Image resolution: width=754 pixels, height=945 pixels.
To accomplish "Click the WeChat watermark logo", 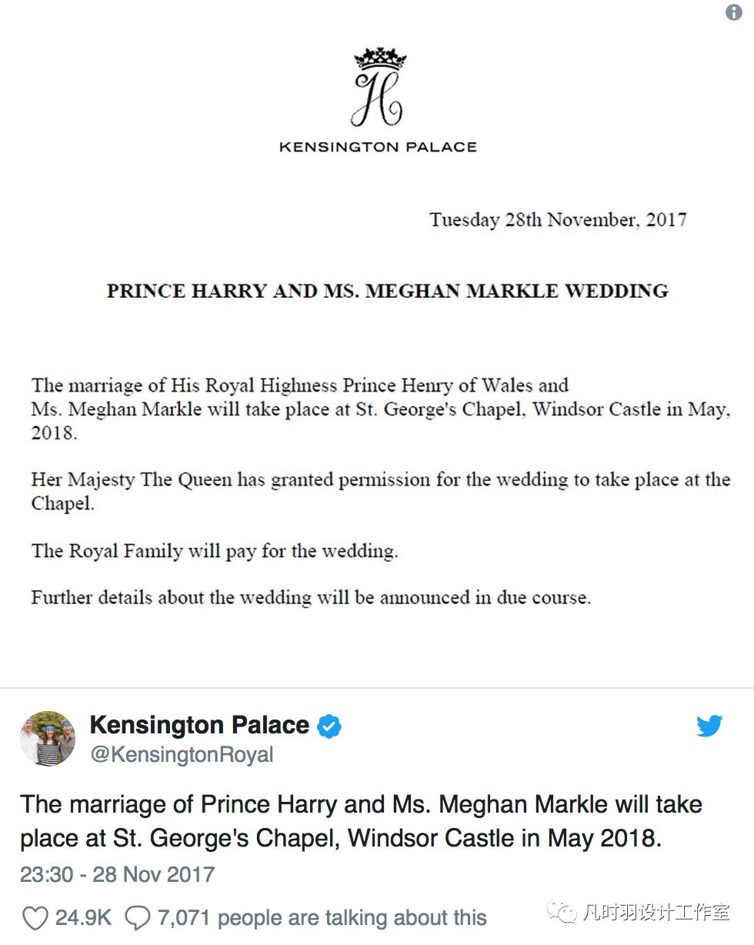I will pos(562,913).
